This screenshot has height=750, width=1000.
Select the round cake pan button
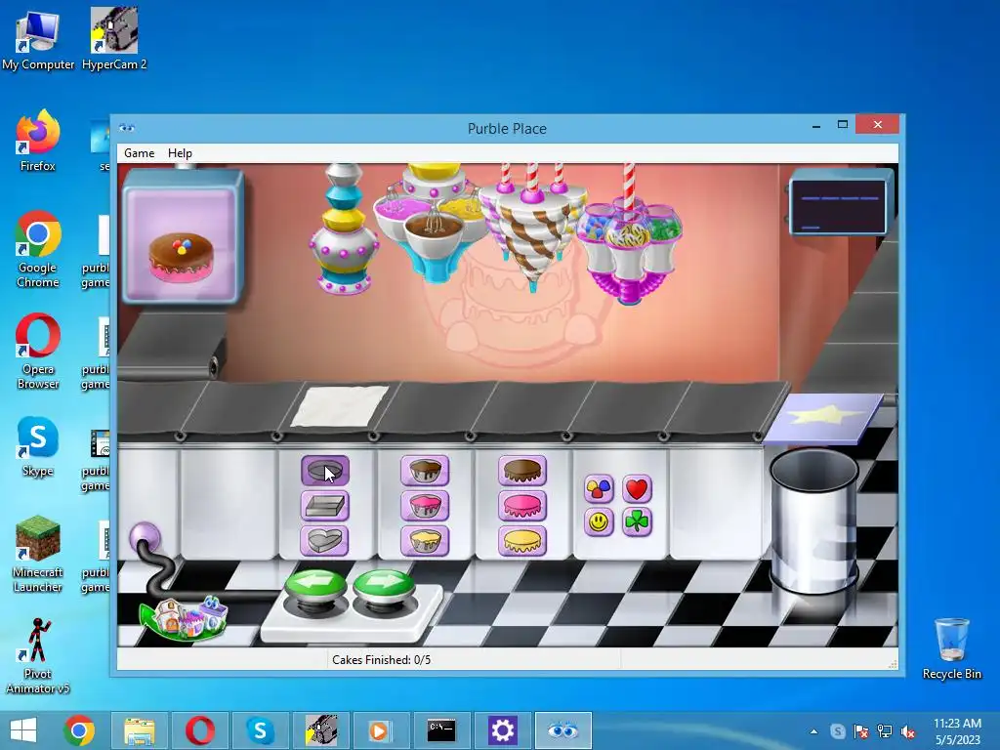324,471
